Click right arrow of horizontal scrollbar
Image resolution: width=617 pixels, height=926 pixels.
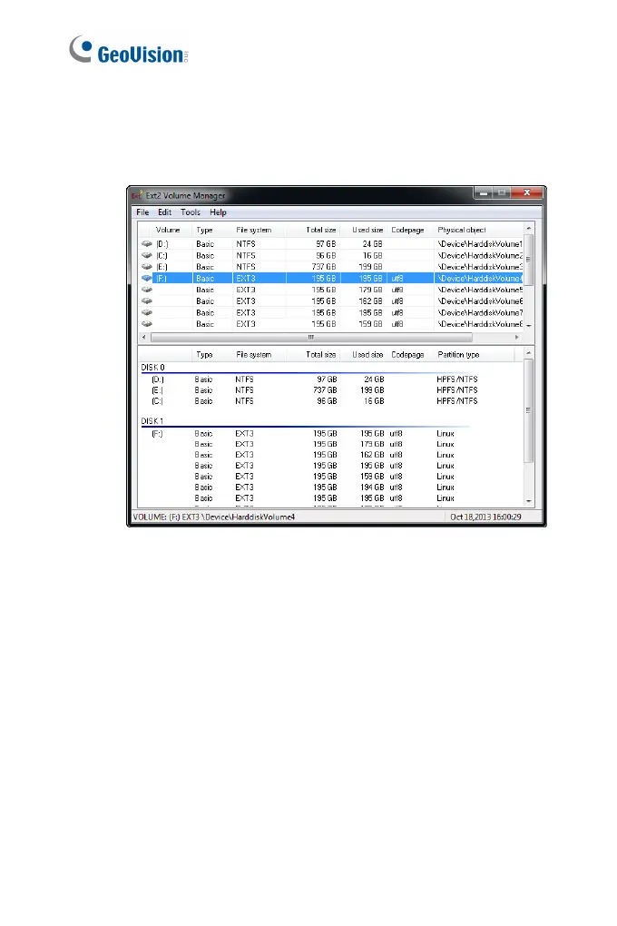(517, 337)
